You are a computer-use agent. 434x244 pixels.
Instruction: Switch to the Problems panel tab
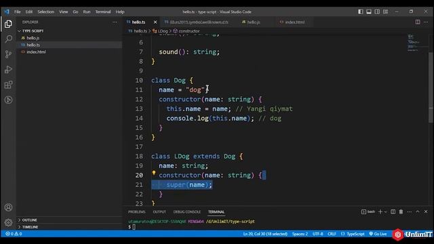pyautogui.click(x=137, y=212)
